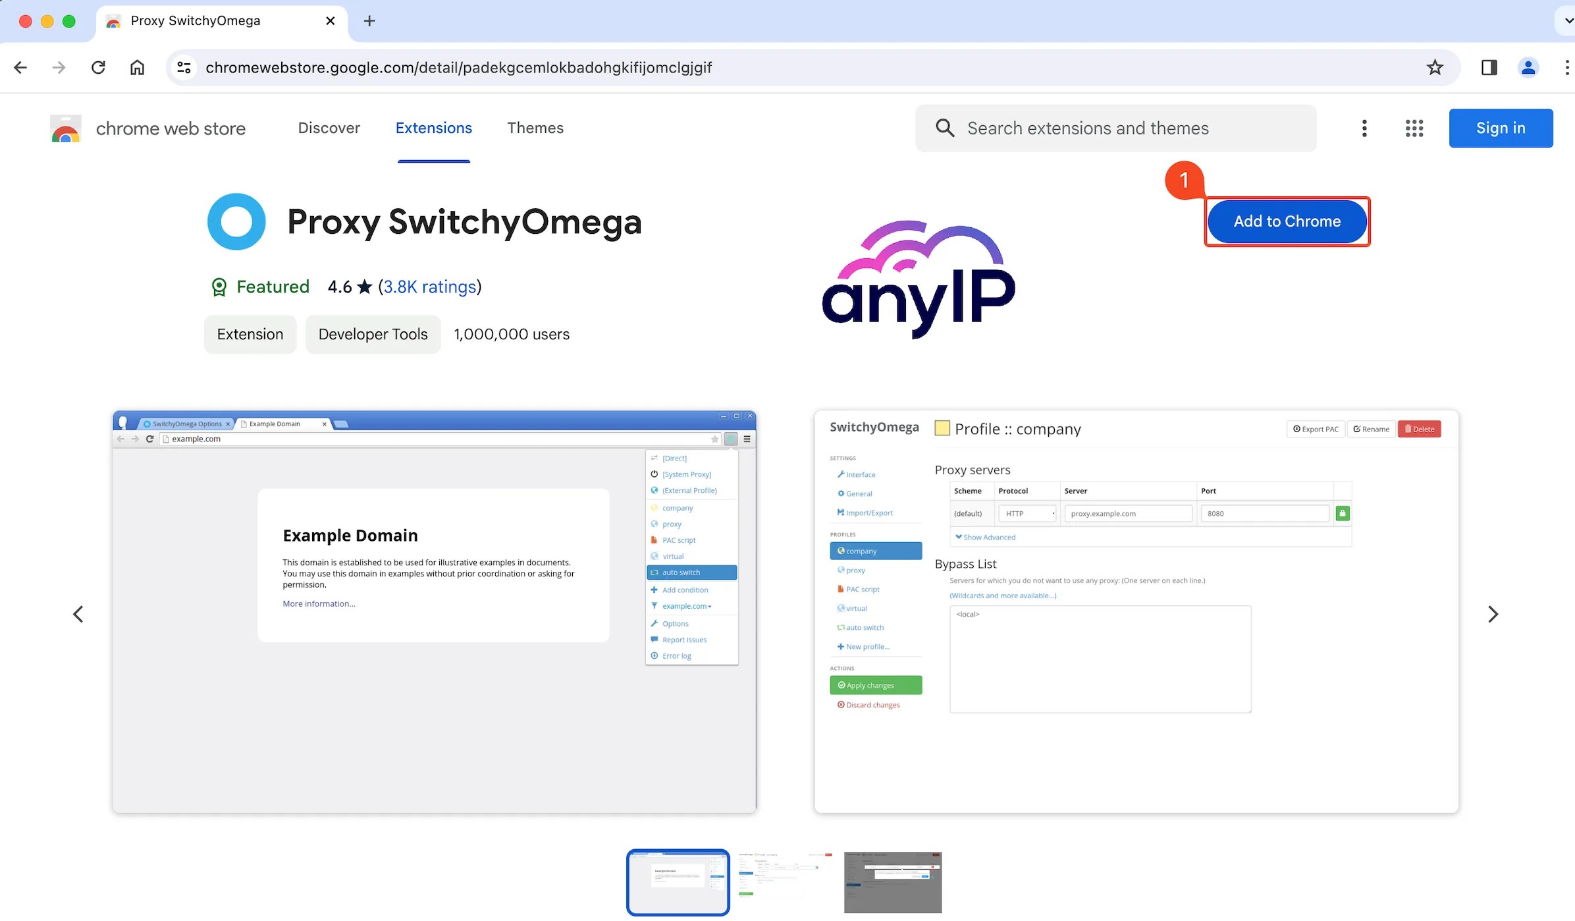Click the Discover menu item

329,128
